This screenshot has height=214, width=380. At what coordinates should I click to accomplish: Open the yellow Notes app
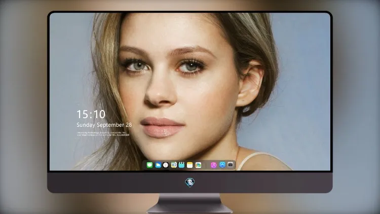190,165
